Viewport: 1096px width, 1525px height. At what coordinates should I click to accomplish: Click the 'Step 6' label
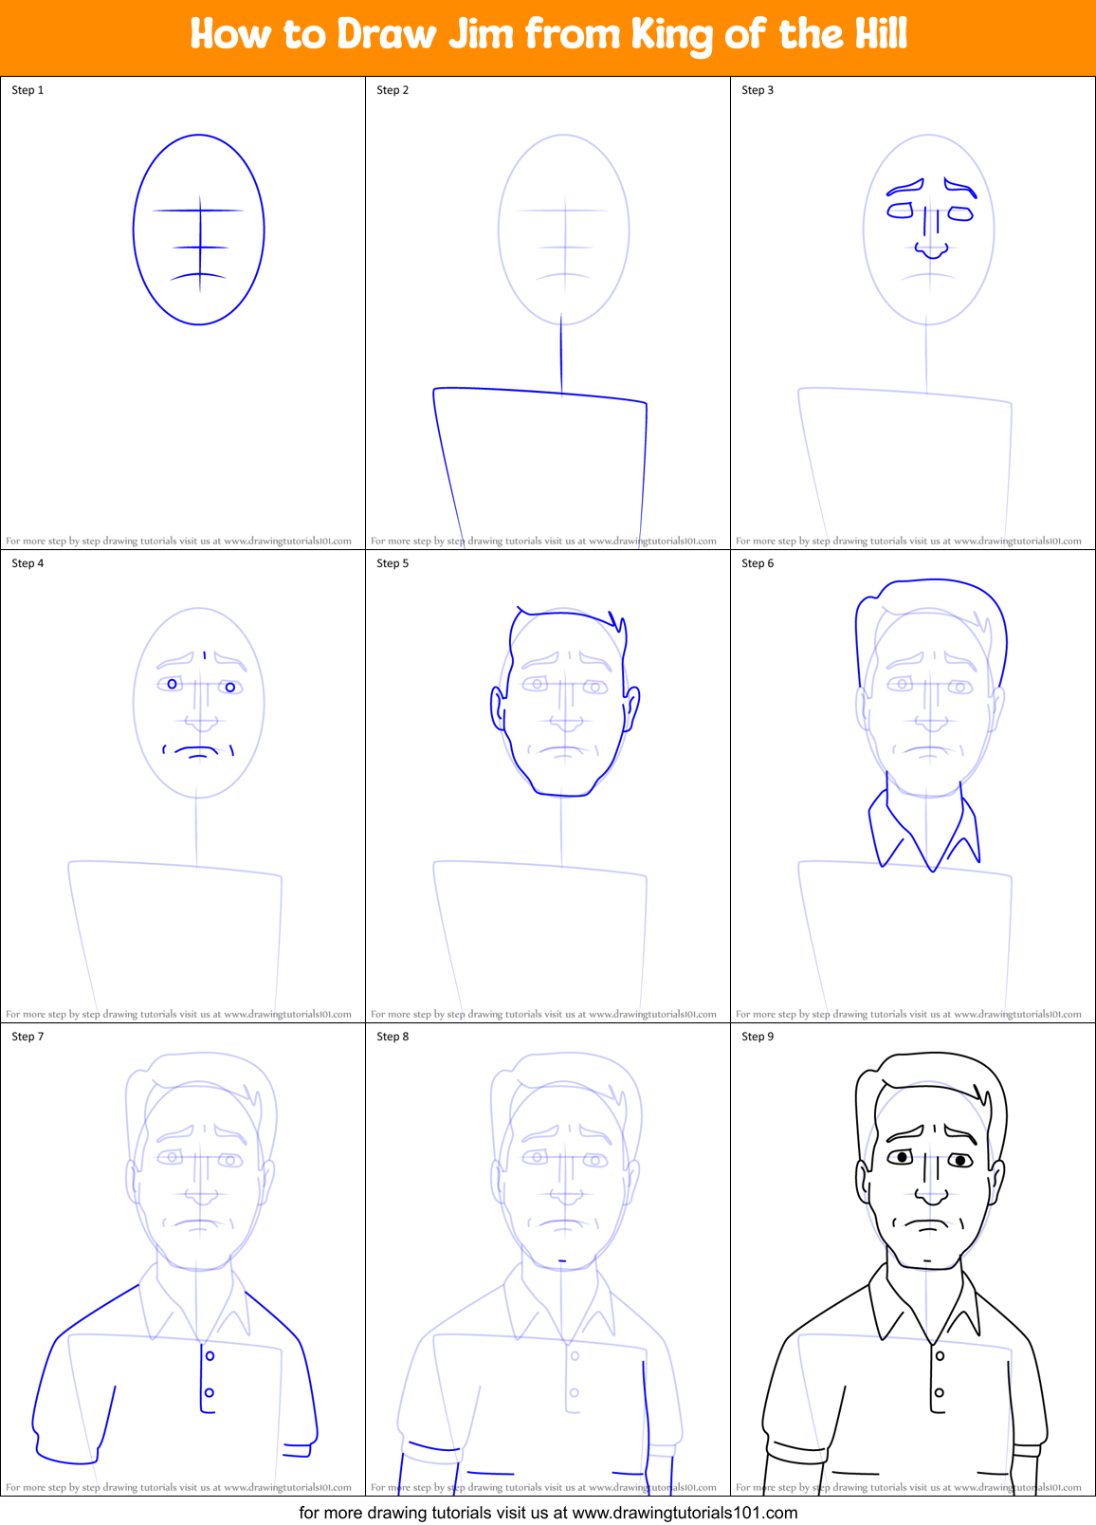758,563
